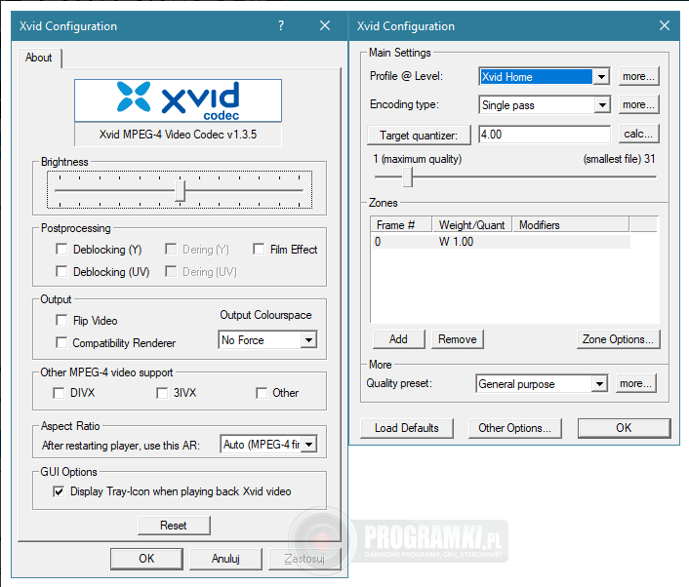The image size is (689, 587).
Task: Click the 4.00 quantizer input field
Action: click(545, 135)
